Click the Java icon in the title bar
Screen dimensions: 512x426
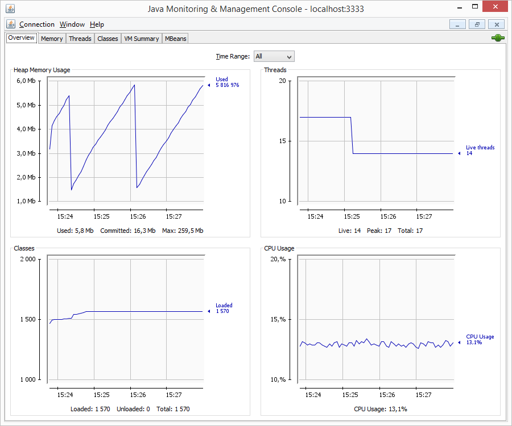pyautogui.click(x=9, y=9)
